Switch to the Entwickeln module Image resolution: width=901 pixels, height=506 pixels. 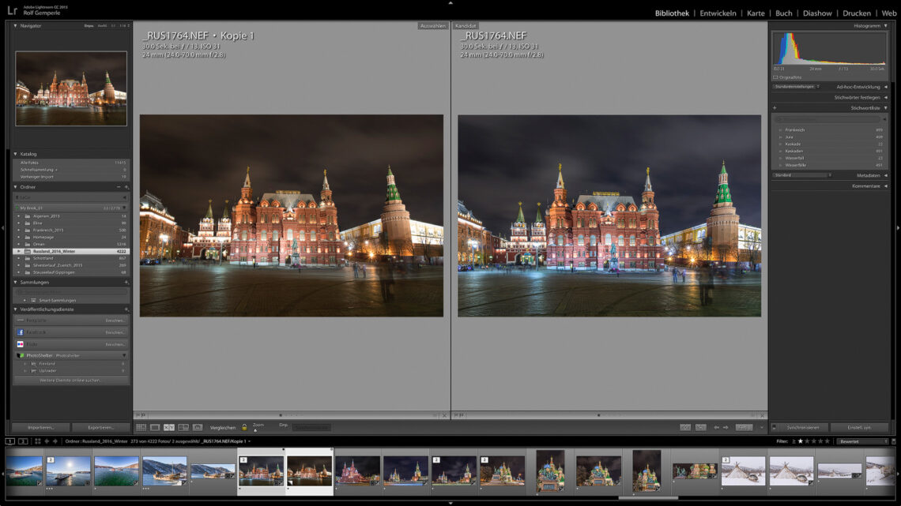[718, 13]
